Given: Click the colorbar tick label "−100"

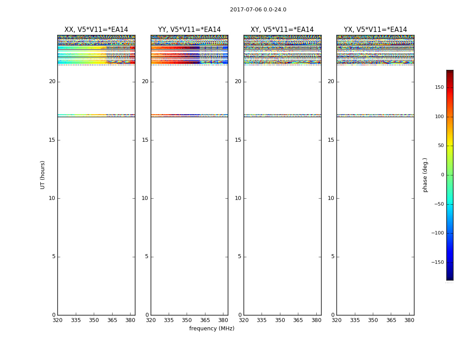Looking at the screenshot, I should point(438,233).
